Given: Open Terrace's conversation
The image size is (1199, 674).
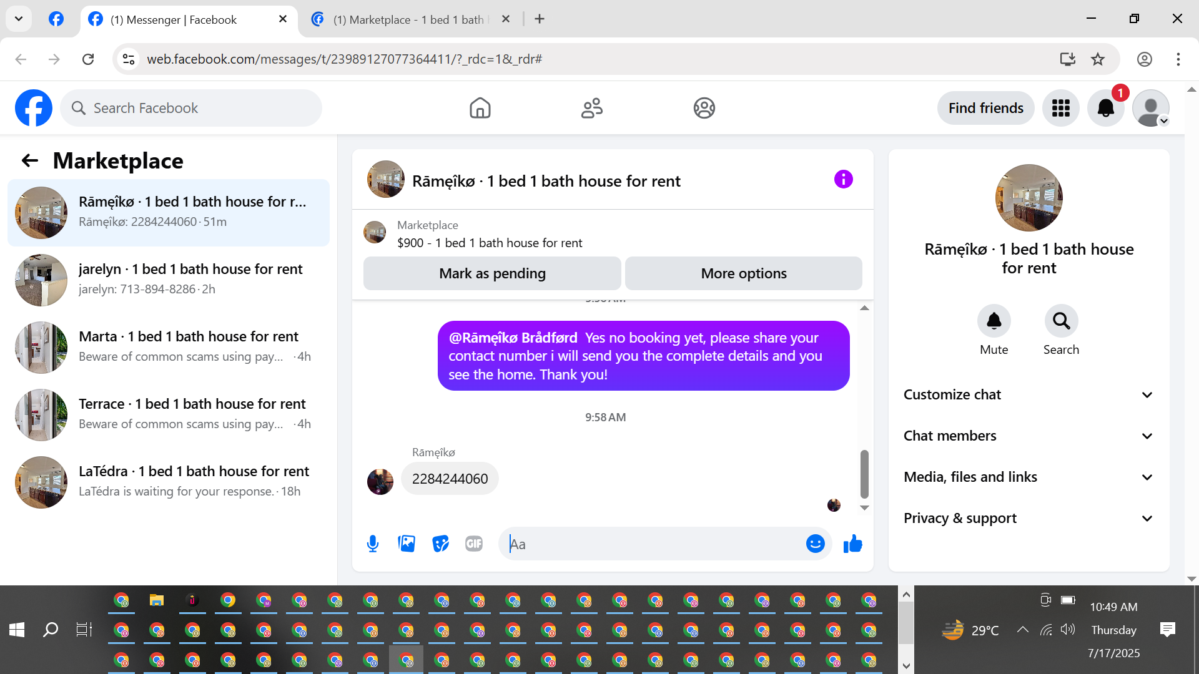Looking at the screenshot, I should point(169,415).
